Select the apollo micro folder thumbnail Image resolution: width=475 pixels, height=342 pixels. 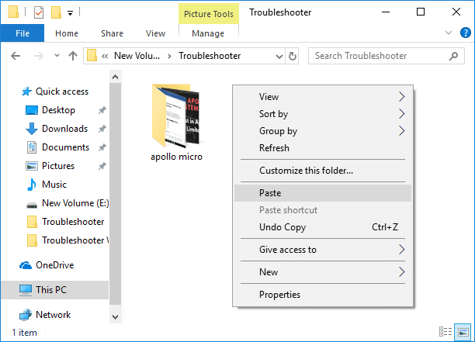(x=177, y=116)
